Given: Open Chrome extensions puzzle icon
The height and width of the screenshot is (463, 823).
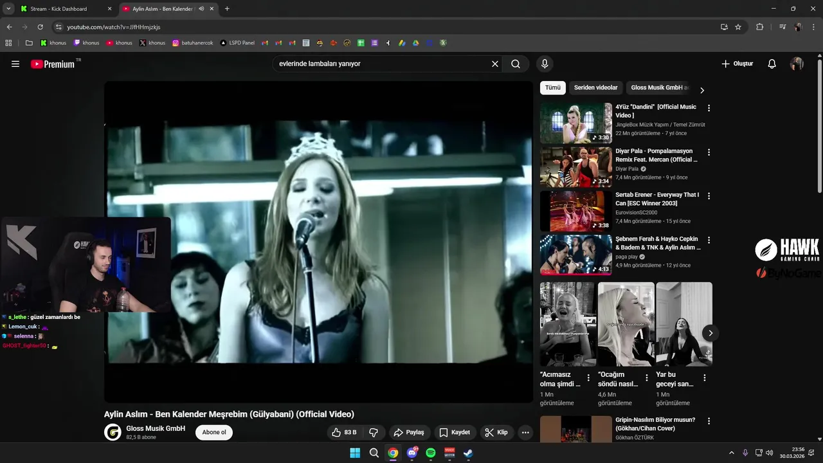Looking at the screenshot, I should [760, 27].
